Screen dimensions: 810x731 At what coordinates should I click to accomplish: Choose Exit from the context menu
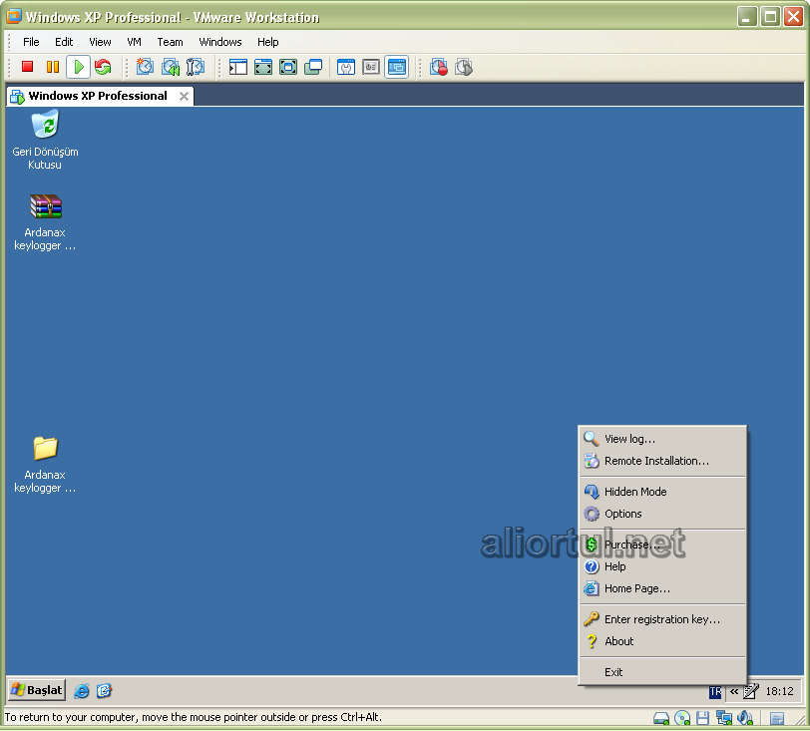(662, 672)
